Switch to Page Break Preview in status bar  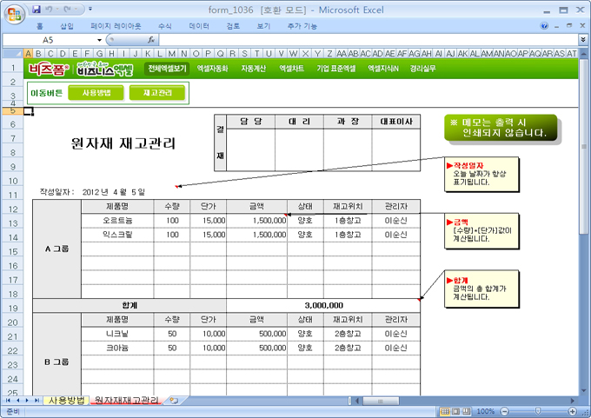click(467, 411)
